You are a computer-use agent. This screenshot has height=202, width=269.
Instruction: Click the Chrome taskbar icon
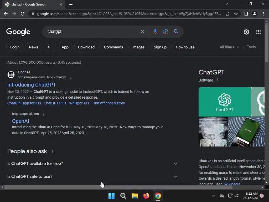158,196
